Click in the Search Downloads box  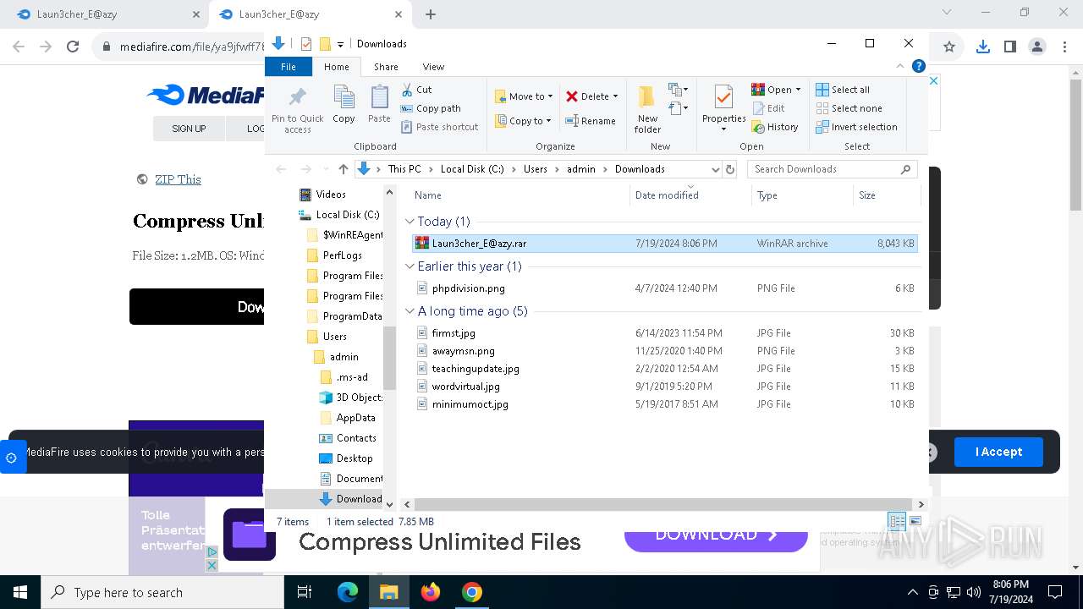click(x=832, y=169)
